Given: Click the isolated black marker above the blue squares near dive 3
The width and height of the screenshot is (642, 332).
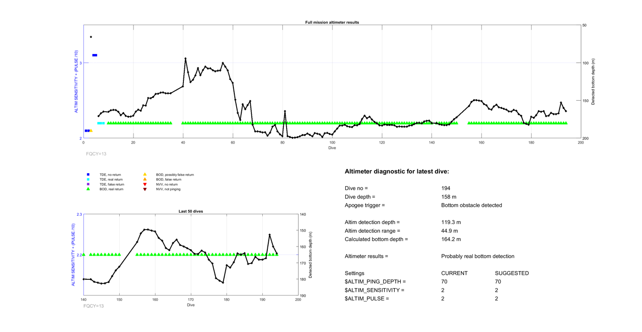Looking at the screenshot, I should [91, 37].
